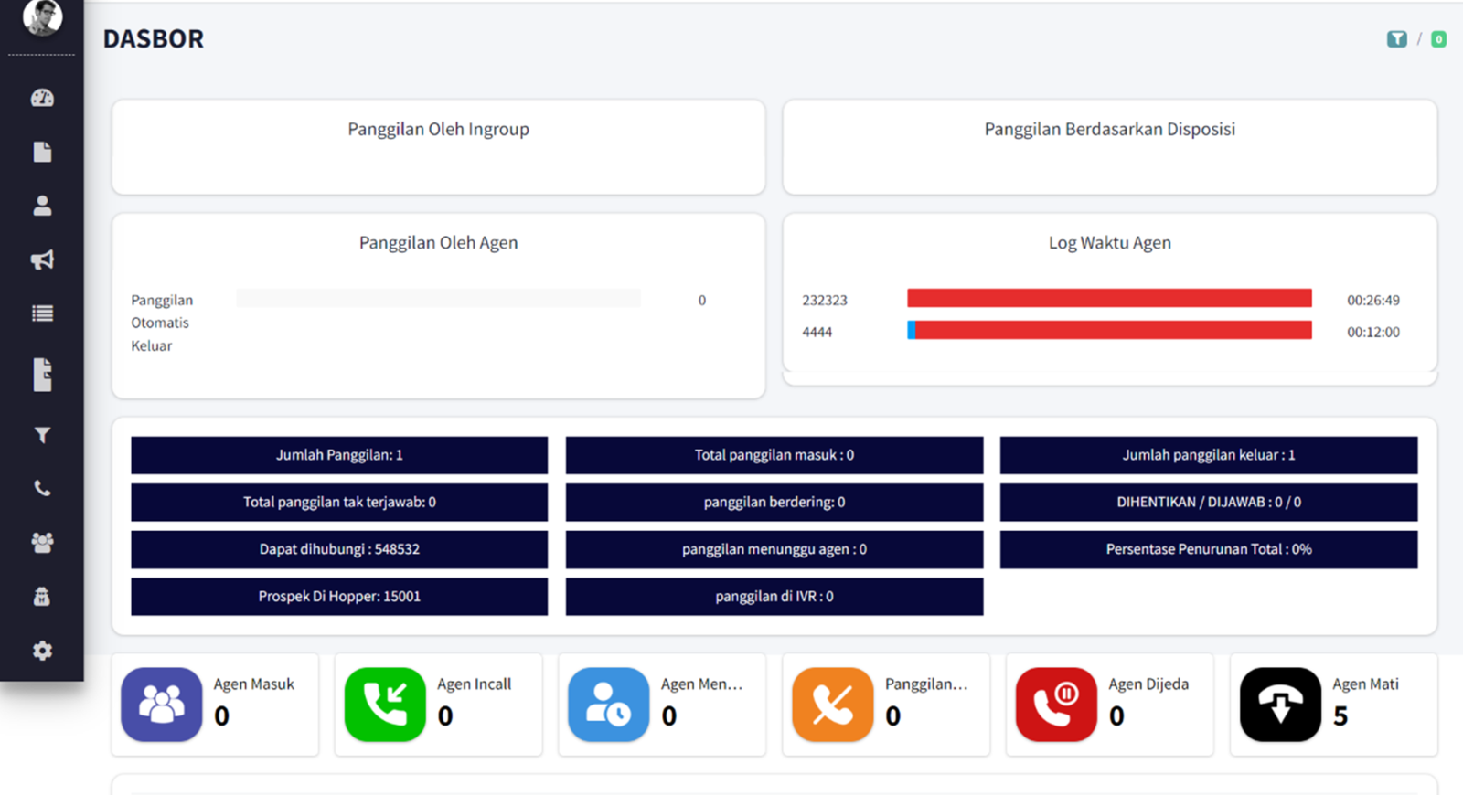Open the dashboard speedometer icon in sidebar

[42, 98]
